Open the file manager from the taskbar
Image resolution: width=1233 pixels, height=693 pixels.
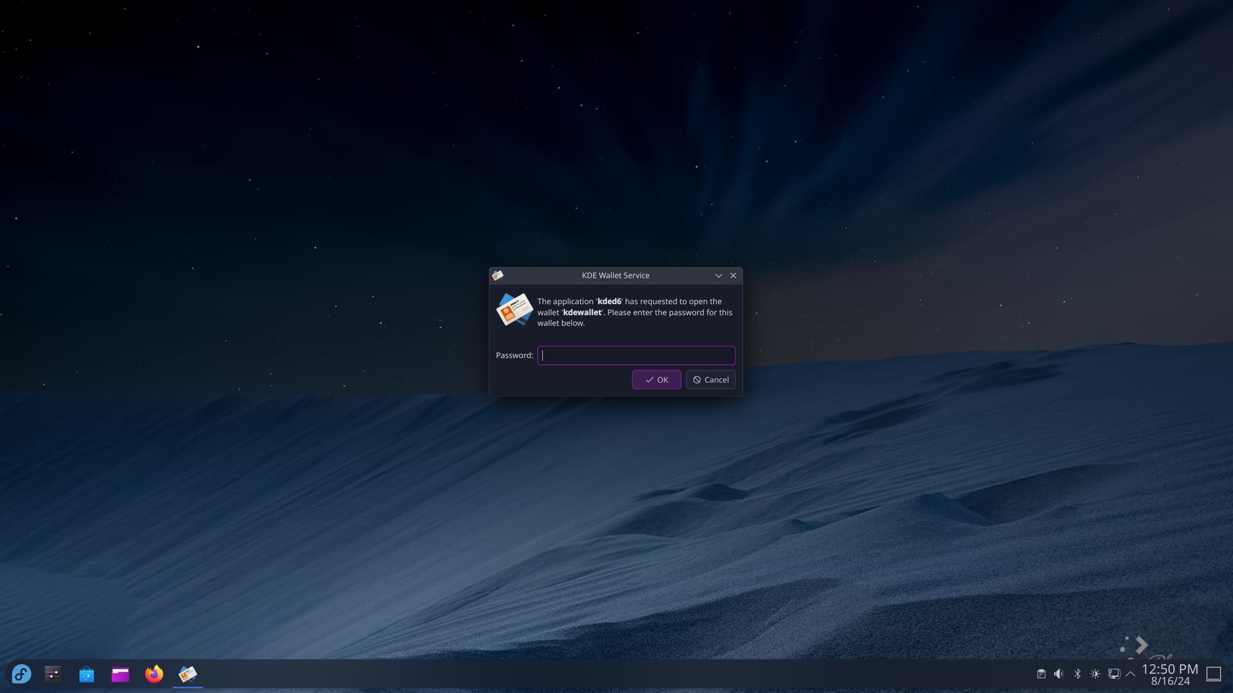(x=120, y=674)
